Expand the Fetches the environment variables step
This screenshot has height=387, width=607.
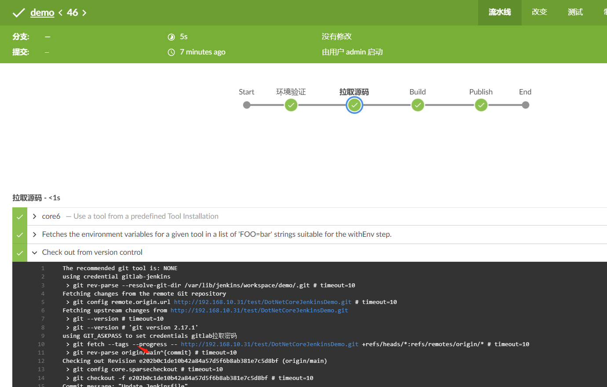click(x=34, y=235)
